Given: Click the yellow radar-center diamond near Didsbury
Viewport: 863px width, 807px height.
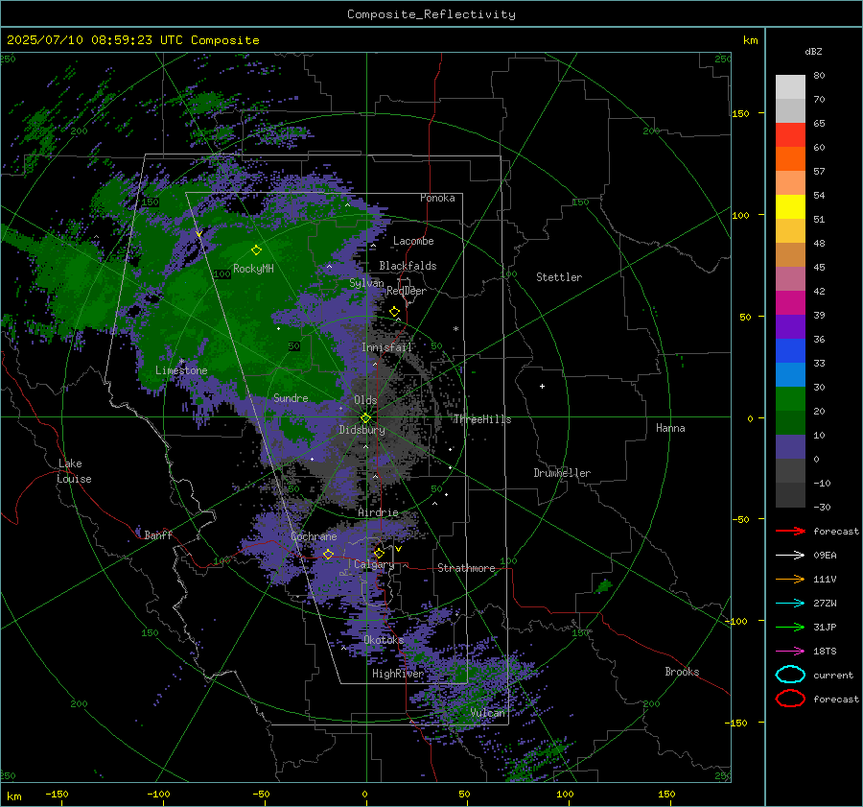Looking at the screenshot, I should click(365, 418).
